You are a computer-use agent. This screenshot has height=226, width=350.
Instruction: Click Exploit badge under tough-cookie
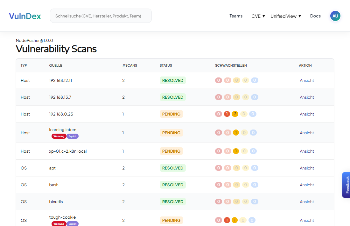pyautogui.click(x=73, y=224)
